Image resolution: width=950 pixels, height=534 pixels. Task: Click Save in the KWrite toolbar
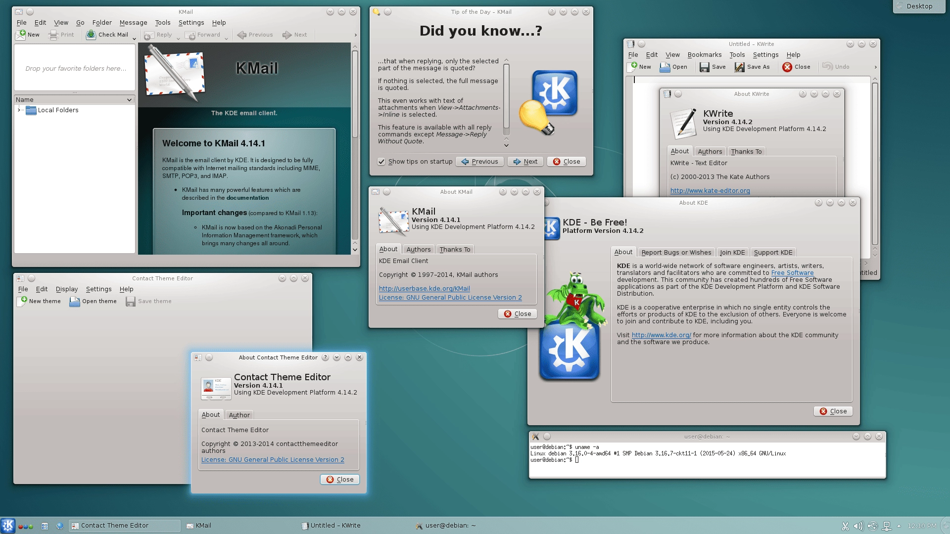(712, 67)
